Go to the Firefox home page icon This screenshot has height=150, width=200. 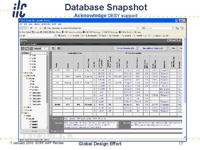pos(40,28)
